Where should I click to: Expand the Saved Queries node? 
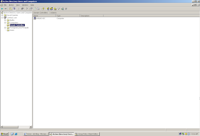2,15
